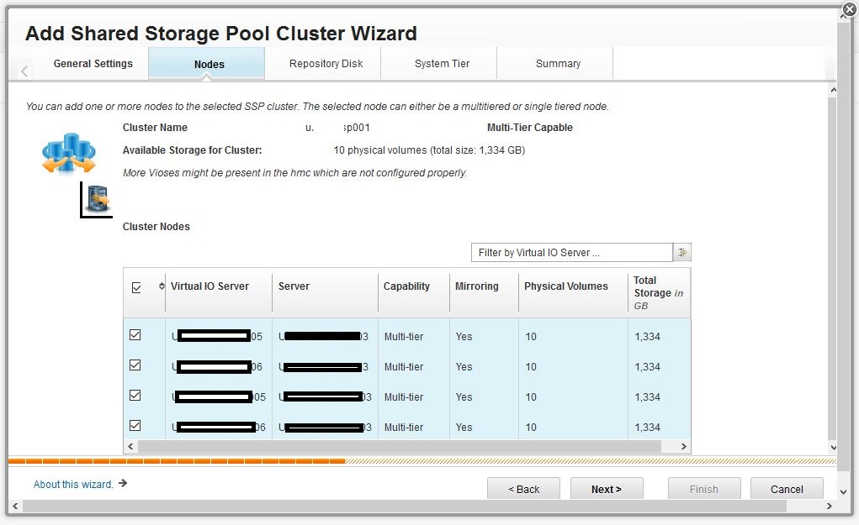The width and height of the screenshot is (859, 525).
Task: Click the arrow icon next to About this wizard
Action: (x=123, y=484)
